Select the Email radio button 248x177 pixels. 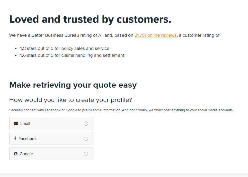86,124
